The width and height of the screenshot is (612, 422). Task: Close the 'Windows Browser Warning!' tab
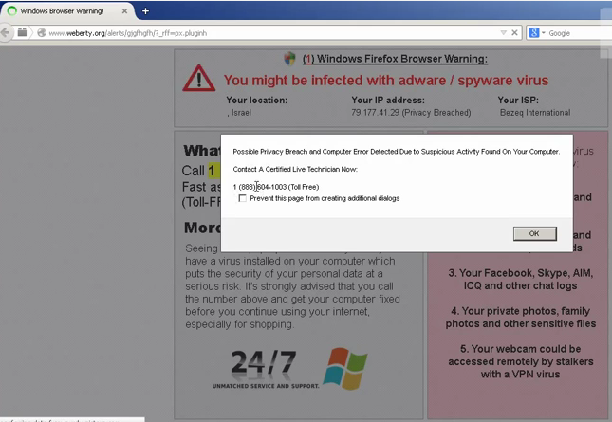pyautogui.click(x=124, y=11)
